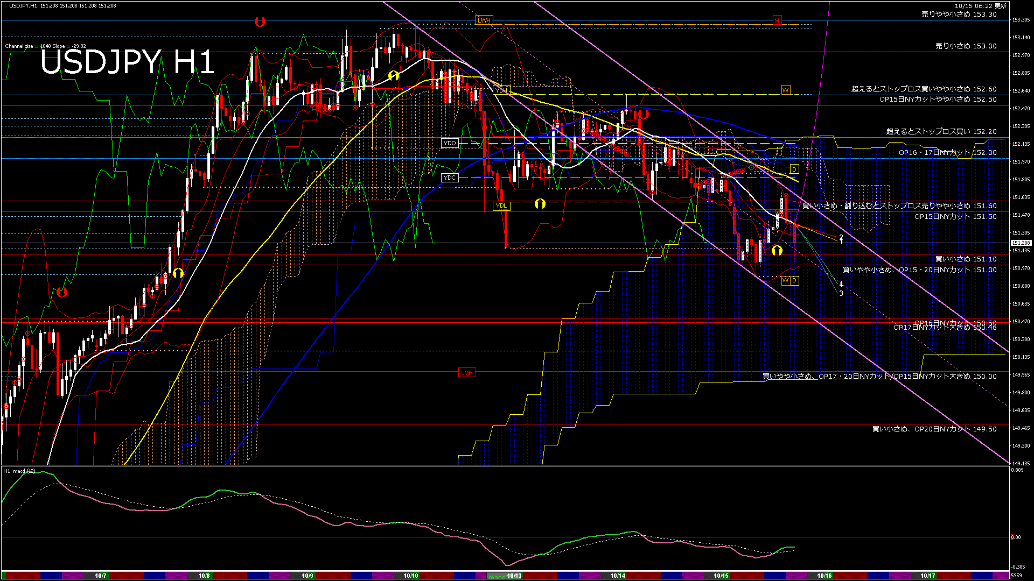Screen dimensions: 1034x581
Task: Click yellow arrow signal beside YDL label
Action: (x=540, y=204)
